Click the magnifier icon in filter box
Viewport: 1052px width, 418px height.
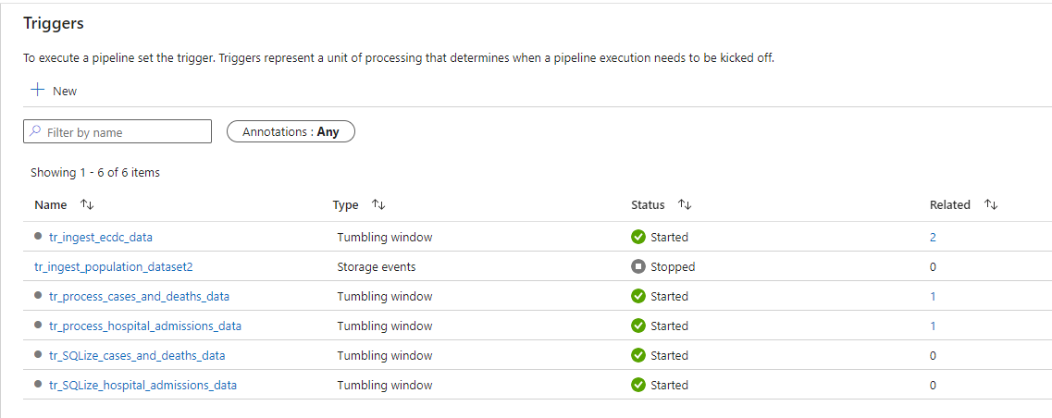click(x=35, y=132)
